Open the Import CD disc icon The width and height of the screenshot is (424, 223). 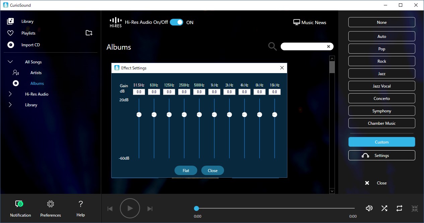pos(11,45)
